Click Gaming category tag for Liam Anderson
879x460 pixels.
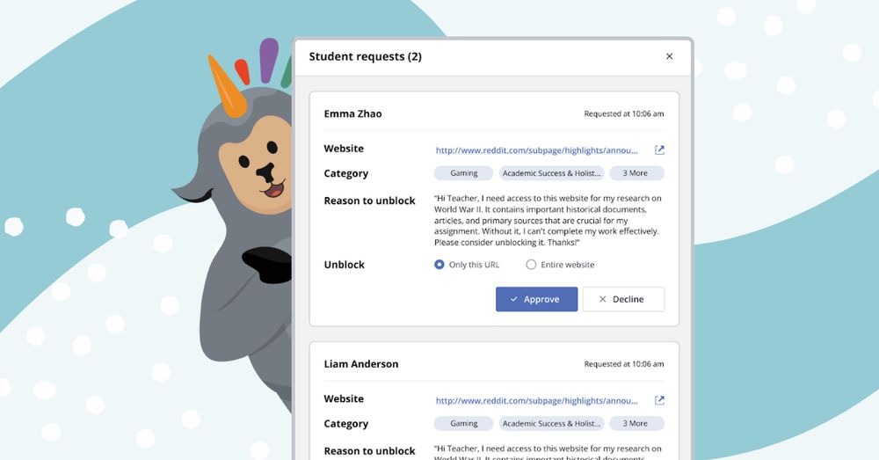(463, 424)
